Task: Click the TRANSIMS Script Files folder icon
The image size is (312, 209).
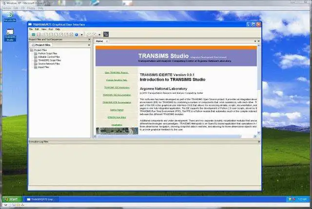Action: [36, 60]
